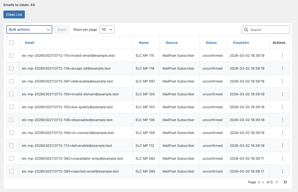Open actions menu for ELC MP 115 row

point(282,56)
